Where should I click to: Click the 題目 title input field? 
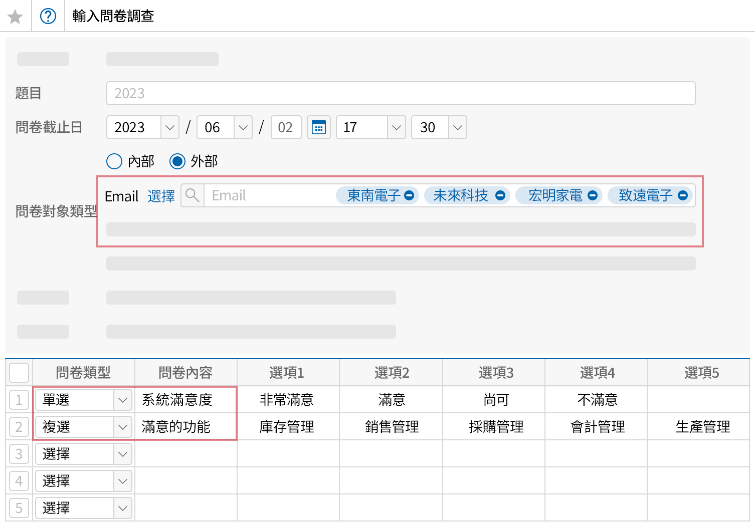400,93
